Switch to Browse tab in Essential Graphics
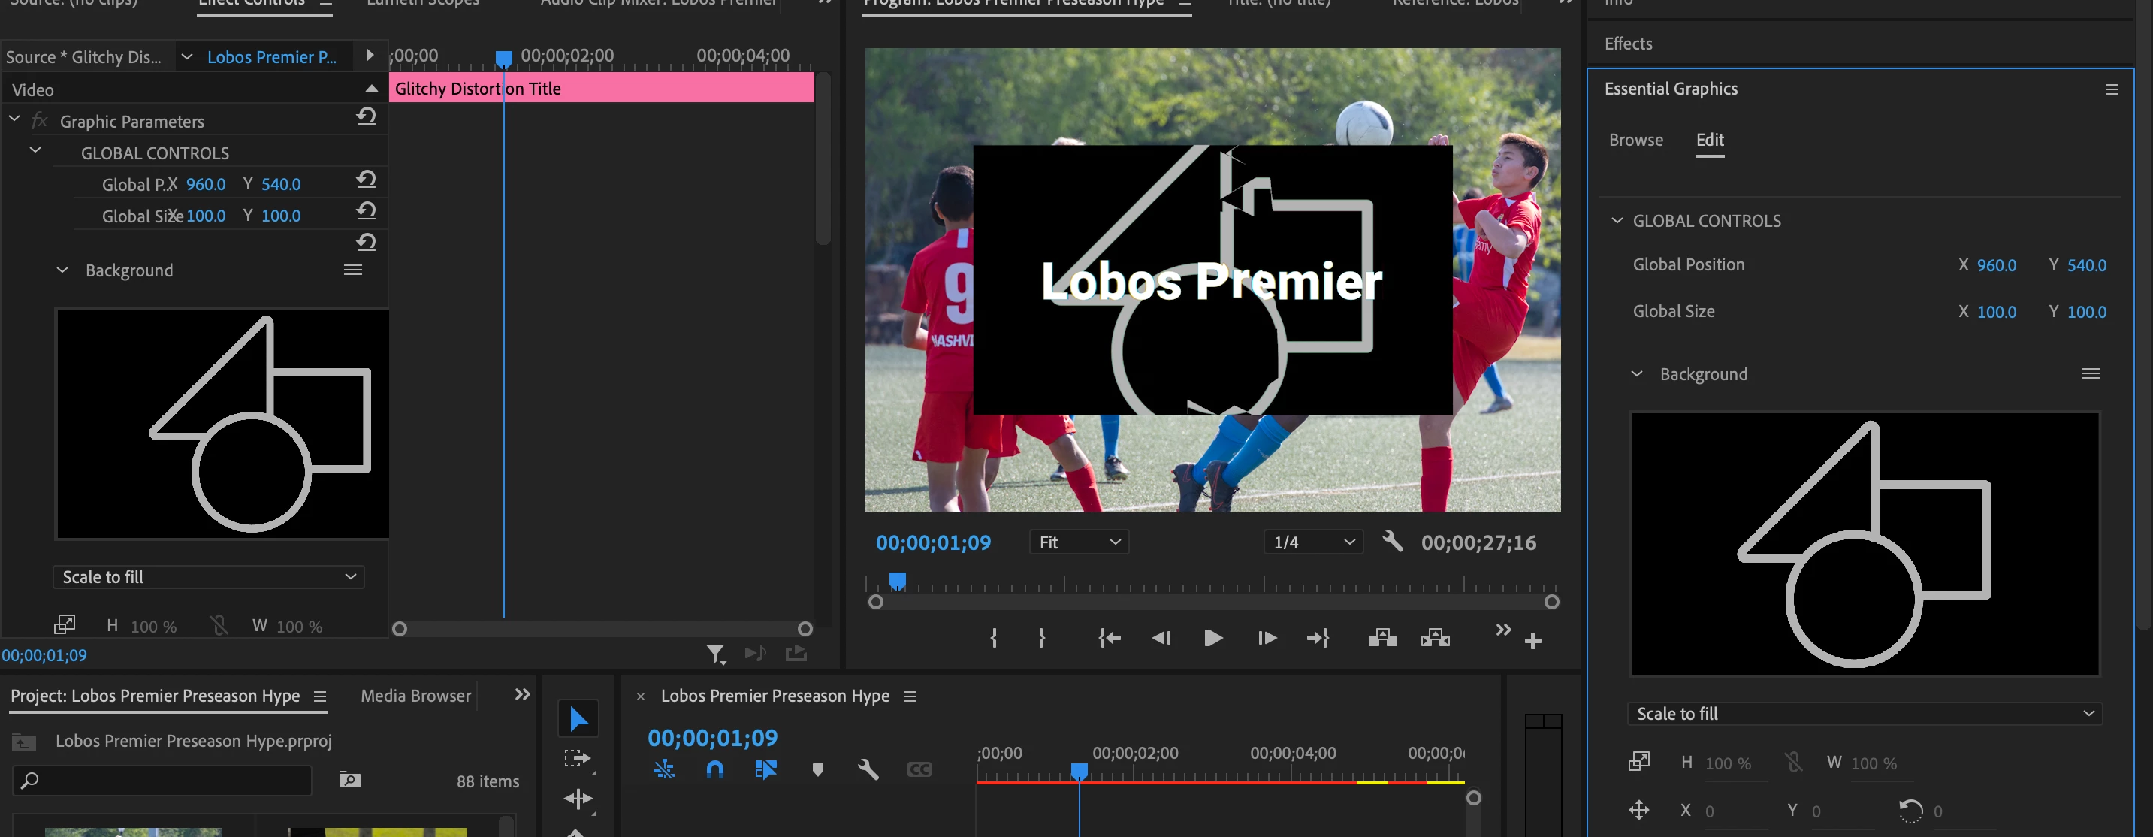The width and height of the screenshot is (2153, 837). coord(1635,141)
